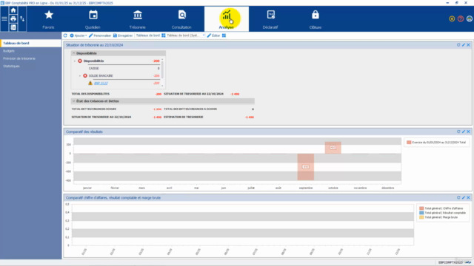Screen dimensions: 474x266
Task: Edit the Comparatif des résultats widget
Action: [x=464, y=132]
